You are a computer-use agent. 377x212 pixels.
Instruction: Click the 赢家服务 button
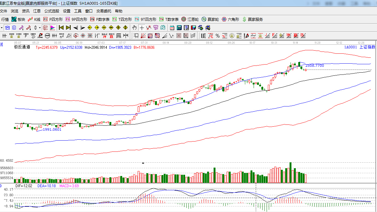[x=252, y=19]
